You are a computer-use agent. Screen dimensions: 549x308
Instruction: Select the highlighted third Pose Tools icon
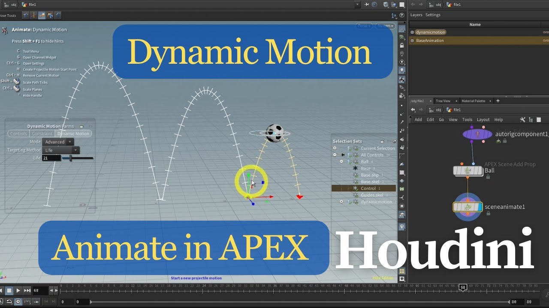click(x=42, y=15)
